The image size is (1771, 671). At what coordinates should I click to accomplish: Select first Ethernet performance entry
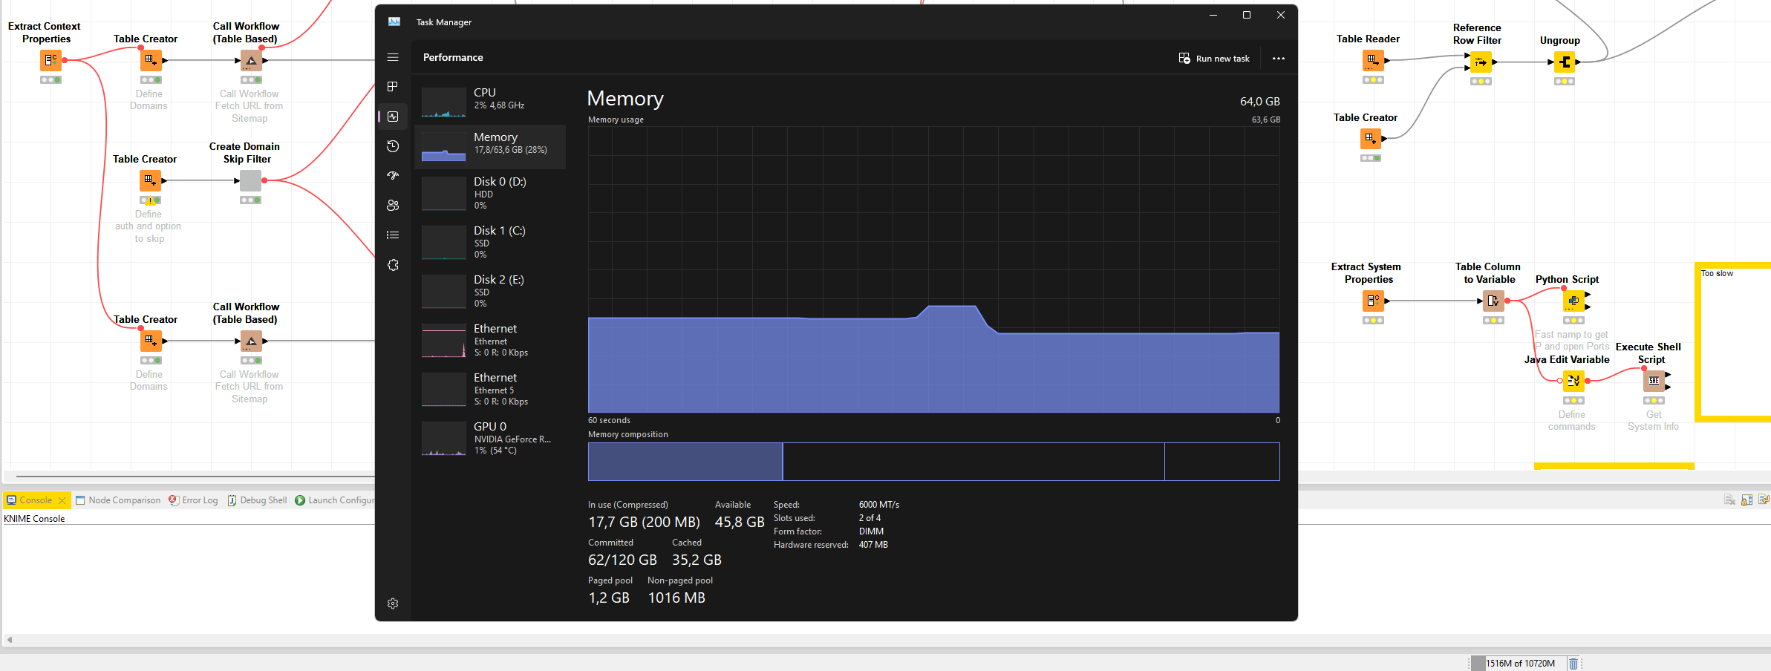(490, 340)
